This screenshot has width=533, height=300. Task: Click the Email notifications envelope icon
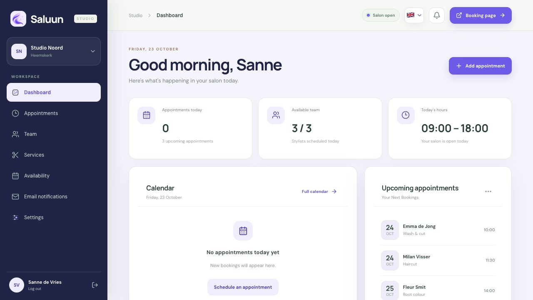pyautogui.click(x=15, y=197)
